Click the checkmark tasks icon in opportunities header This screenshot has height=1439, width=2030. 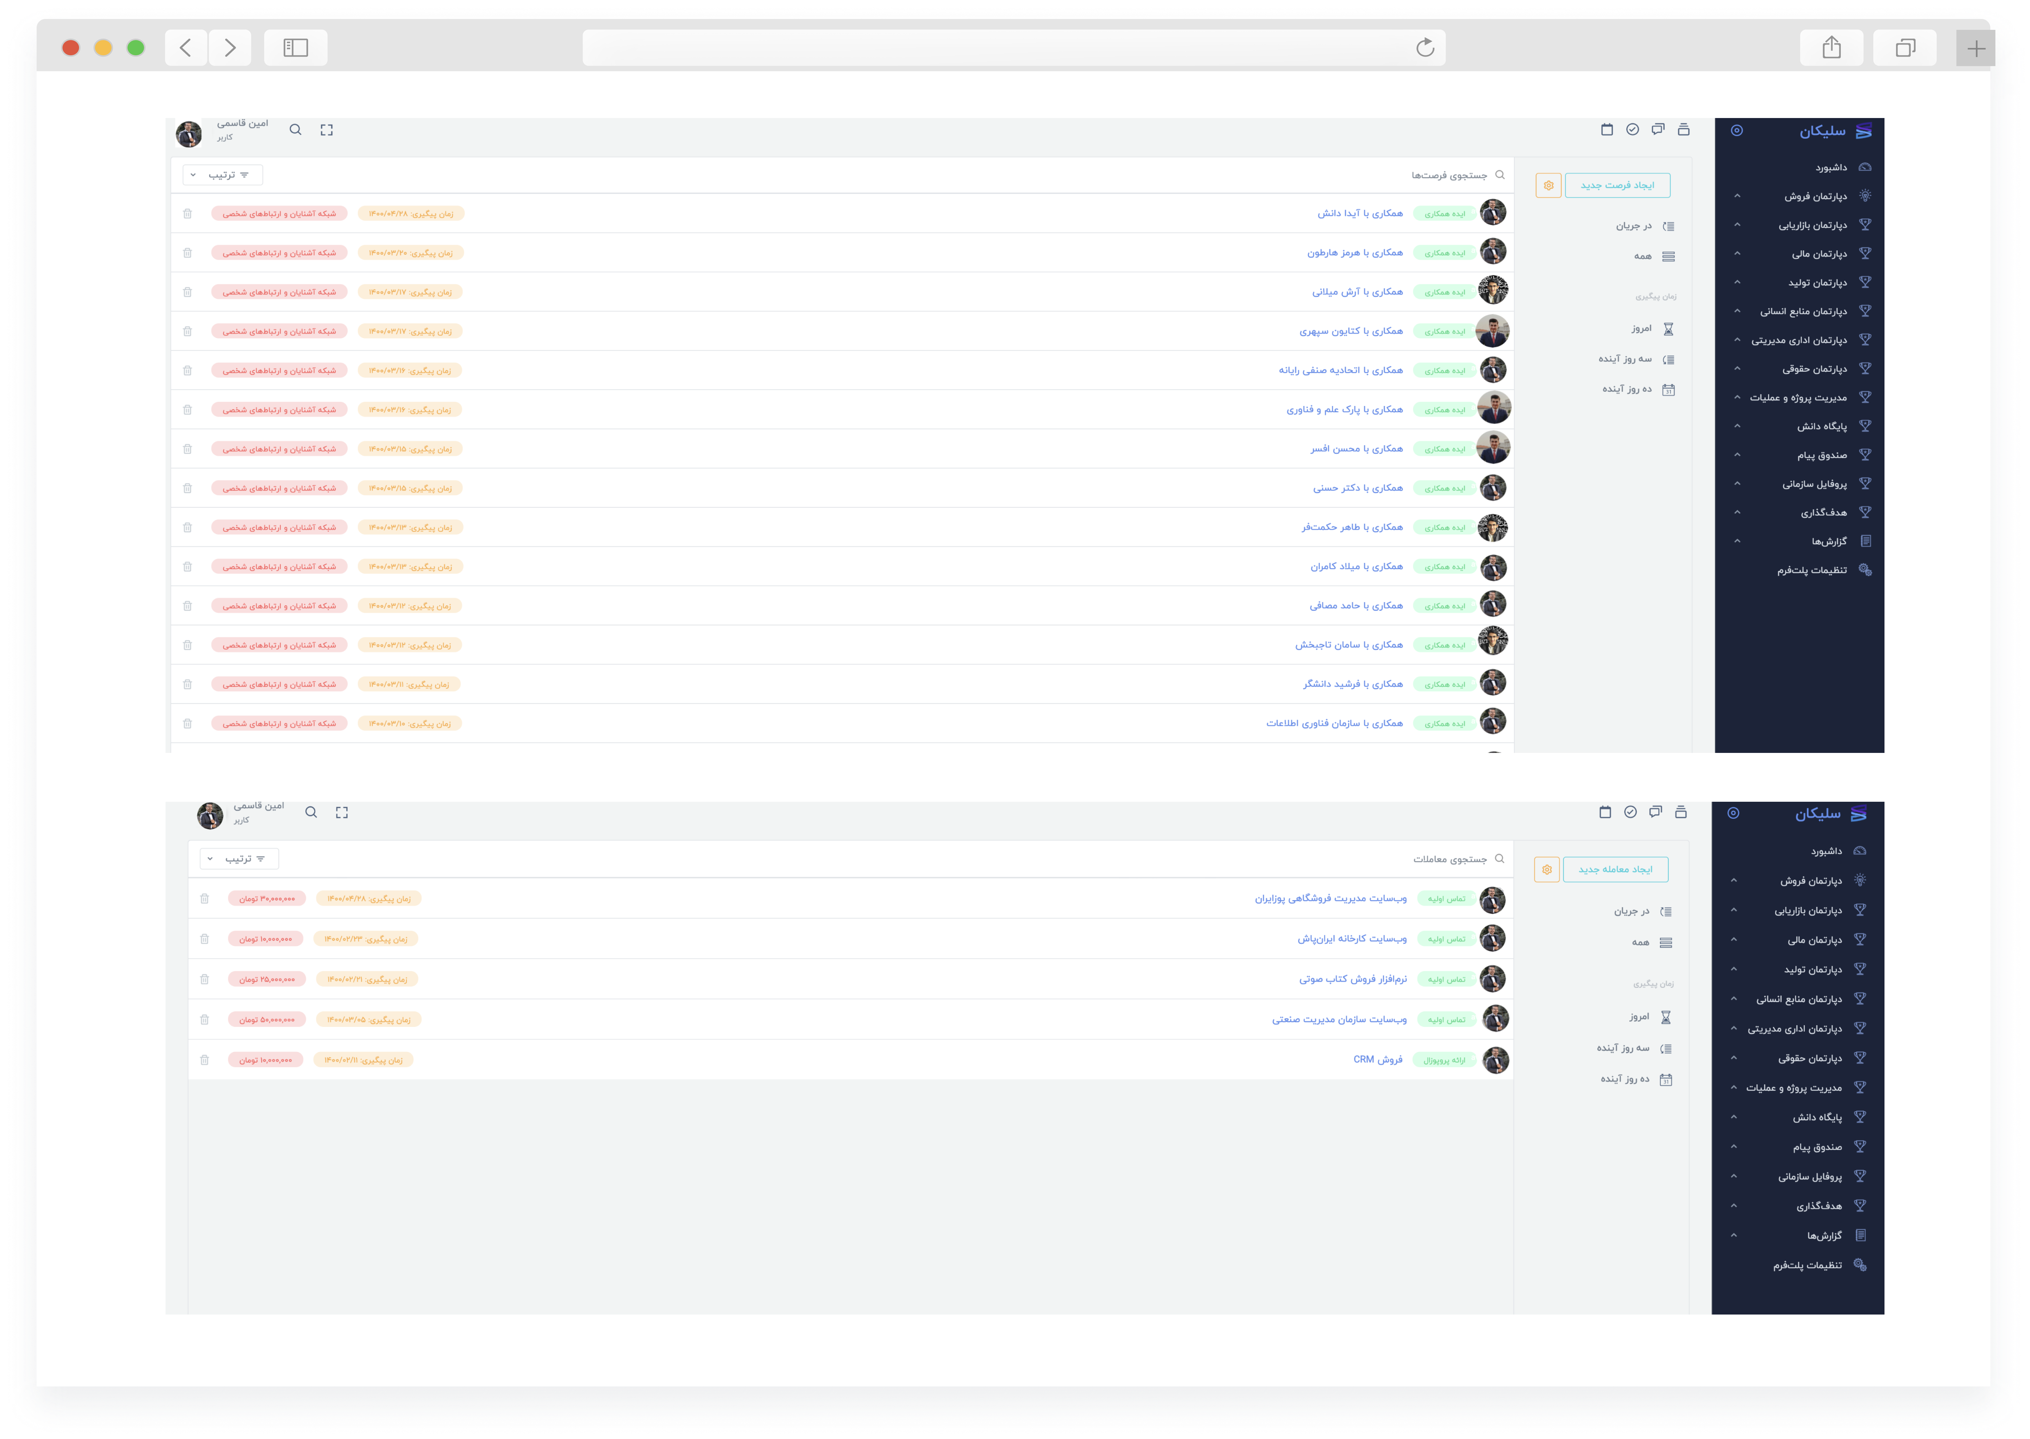(1632, 129)
